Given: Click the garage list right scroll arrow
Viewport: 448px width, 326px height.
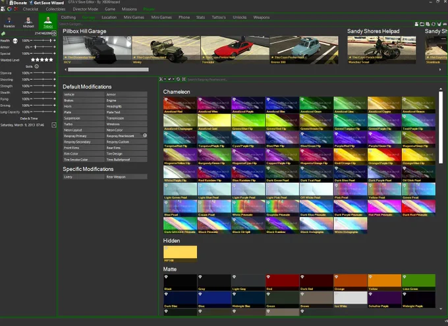Looking at the screenshot, I should point(440,69).
